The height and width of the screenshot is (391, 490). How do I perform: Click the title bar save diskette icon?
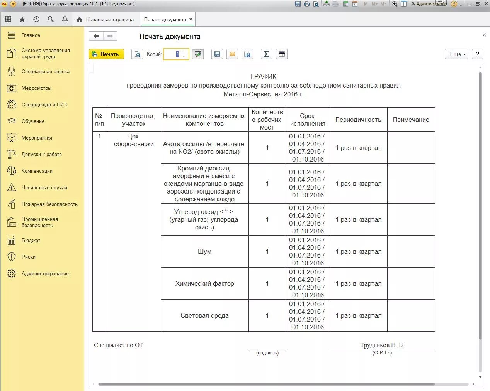coord(298,4)
